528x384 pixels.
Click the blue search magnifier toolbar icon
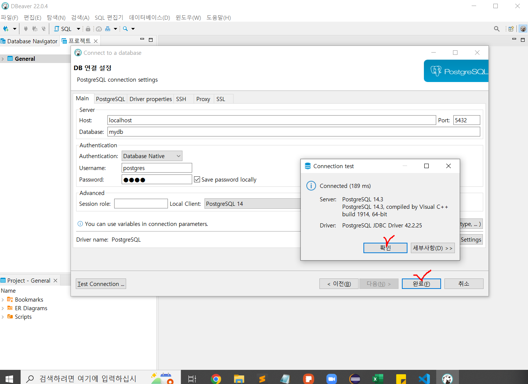[125, 29]
